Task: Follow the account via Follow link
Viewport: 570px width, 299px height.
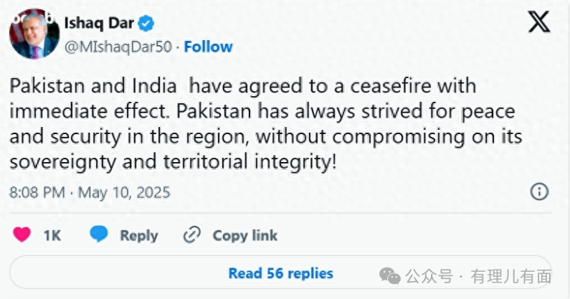Action: [x=208, y=47]
